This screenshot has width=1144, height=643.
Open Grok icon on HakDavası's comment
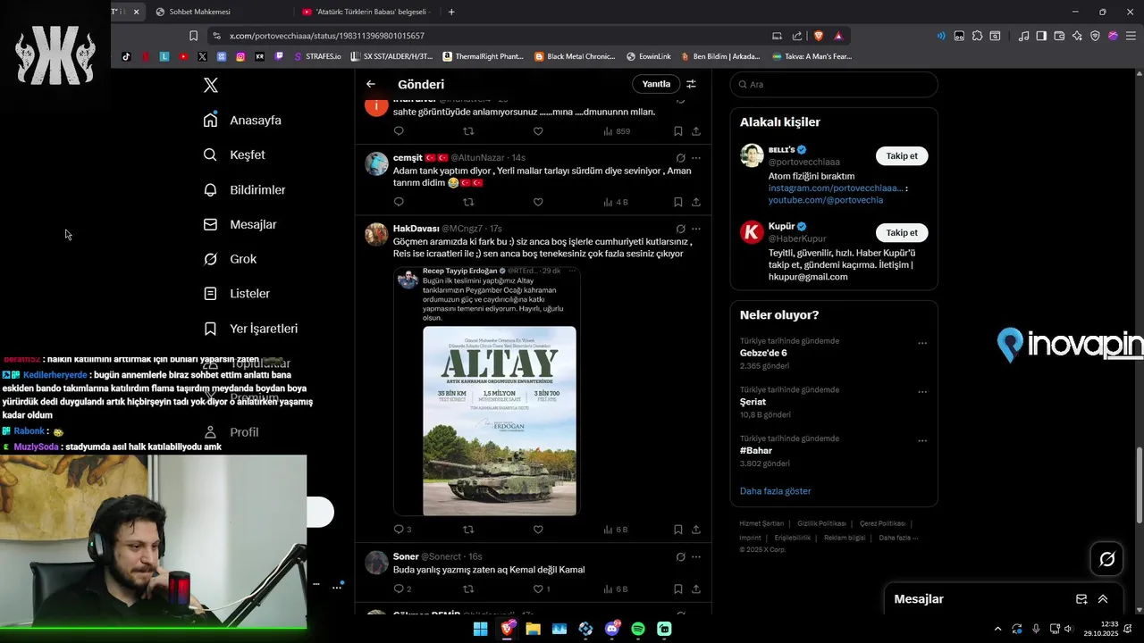coord(680,229)
